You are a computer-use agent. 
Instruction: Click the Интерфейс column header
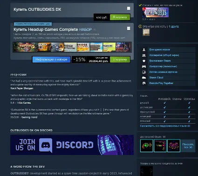(164, 99)
